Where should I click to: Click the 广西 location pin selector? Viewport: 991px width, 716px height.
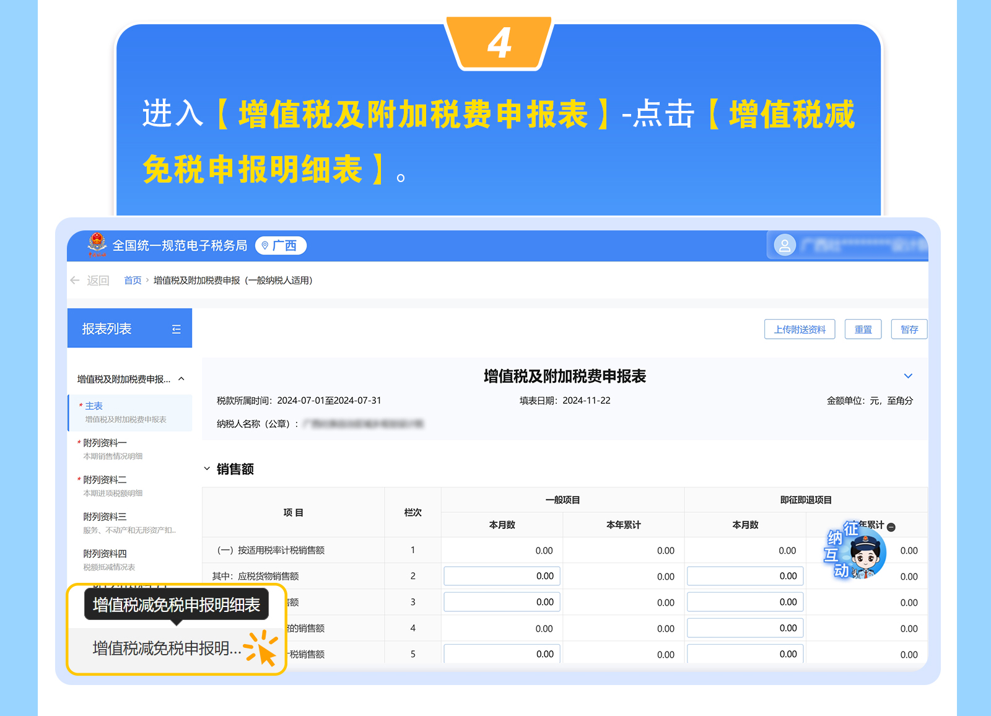click(x=281, y=246)
